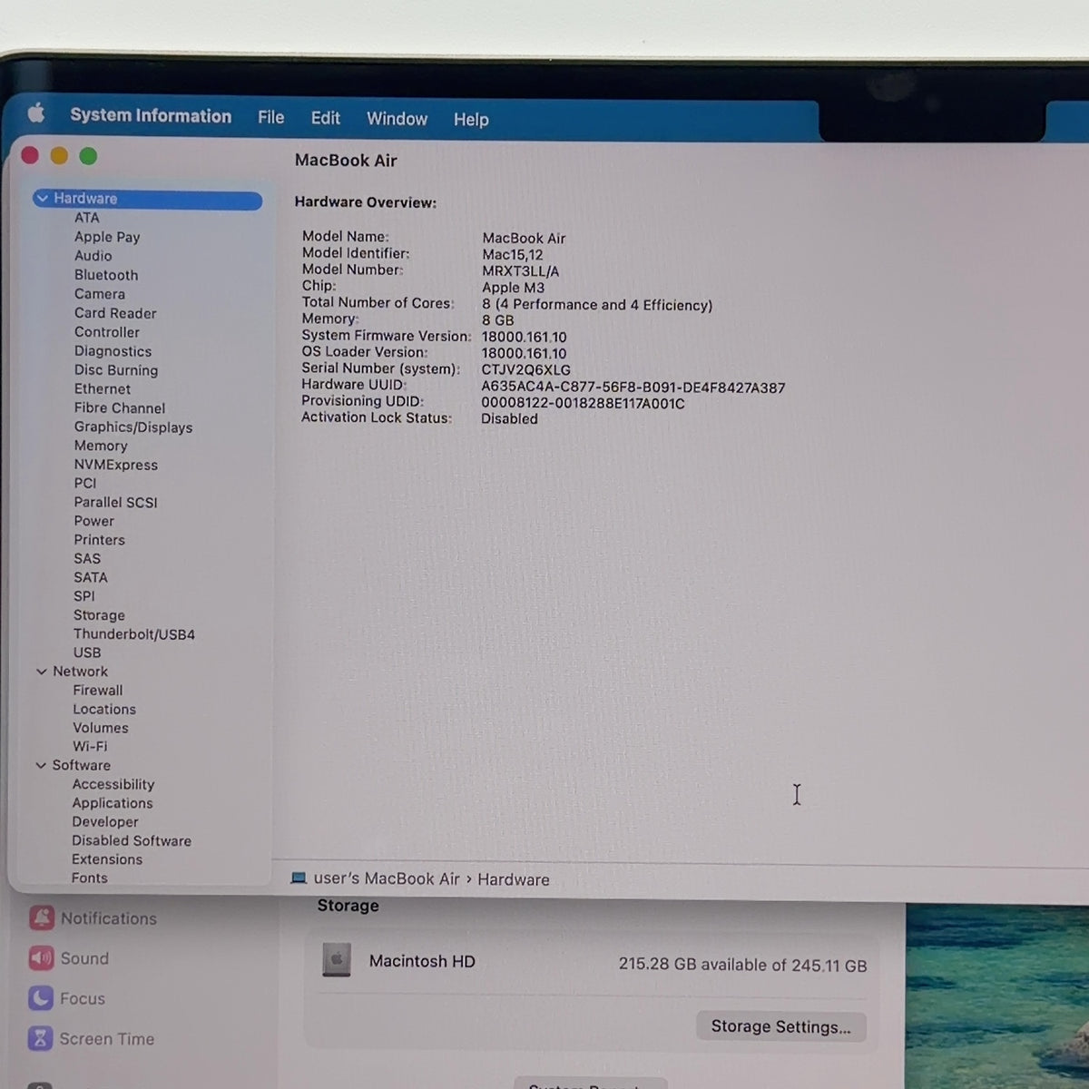Select Audio in the sidebar
This screenshot has width=1089, height=1089.
(x=93, y=256)
